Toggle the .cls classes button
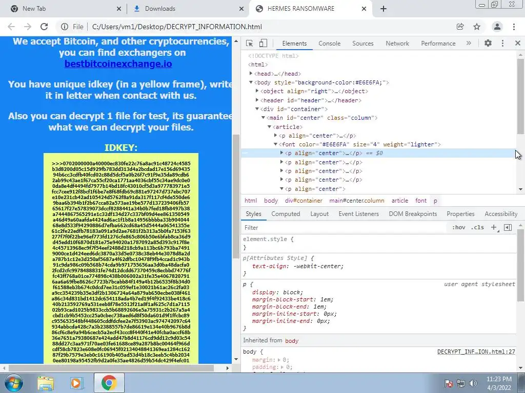Image resolution: width=525 pixels, height=393 pixels. [x=477, y=227]
